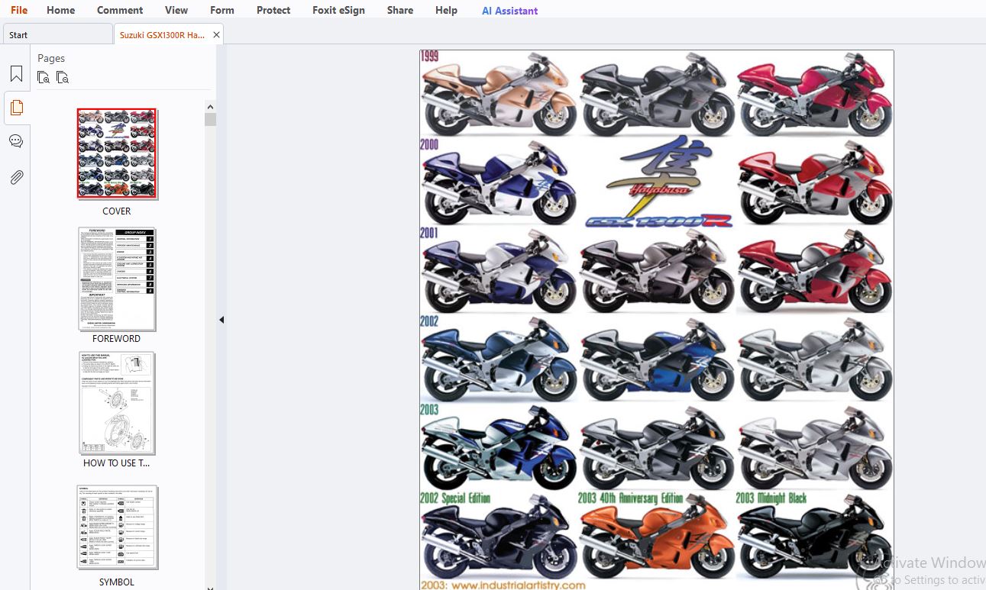Click the Pages panel title
Screen dimensions: 986x590
[x=51, y=58]
